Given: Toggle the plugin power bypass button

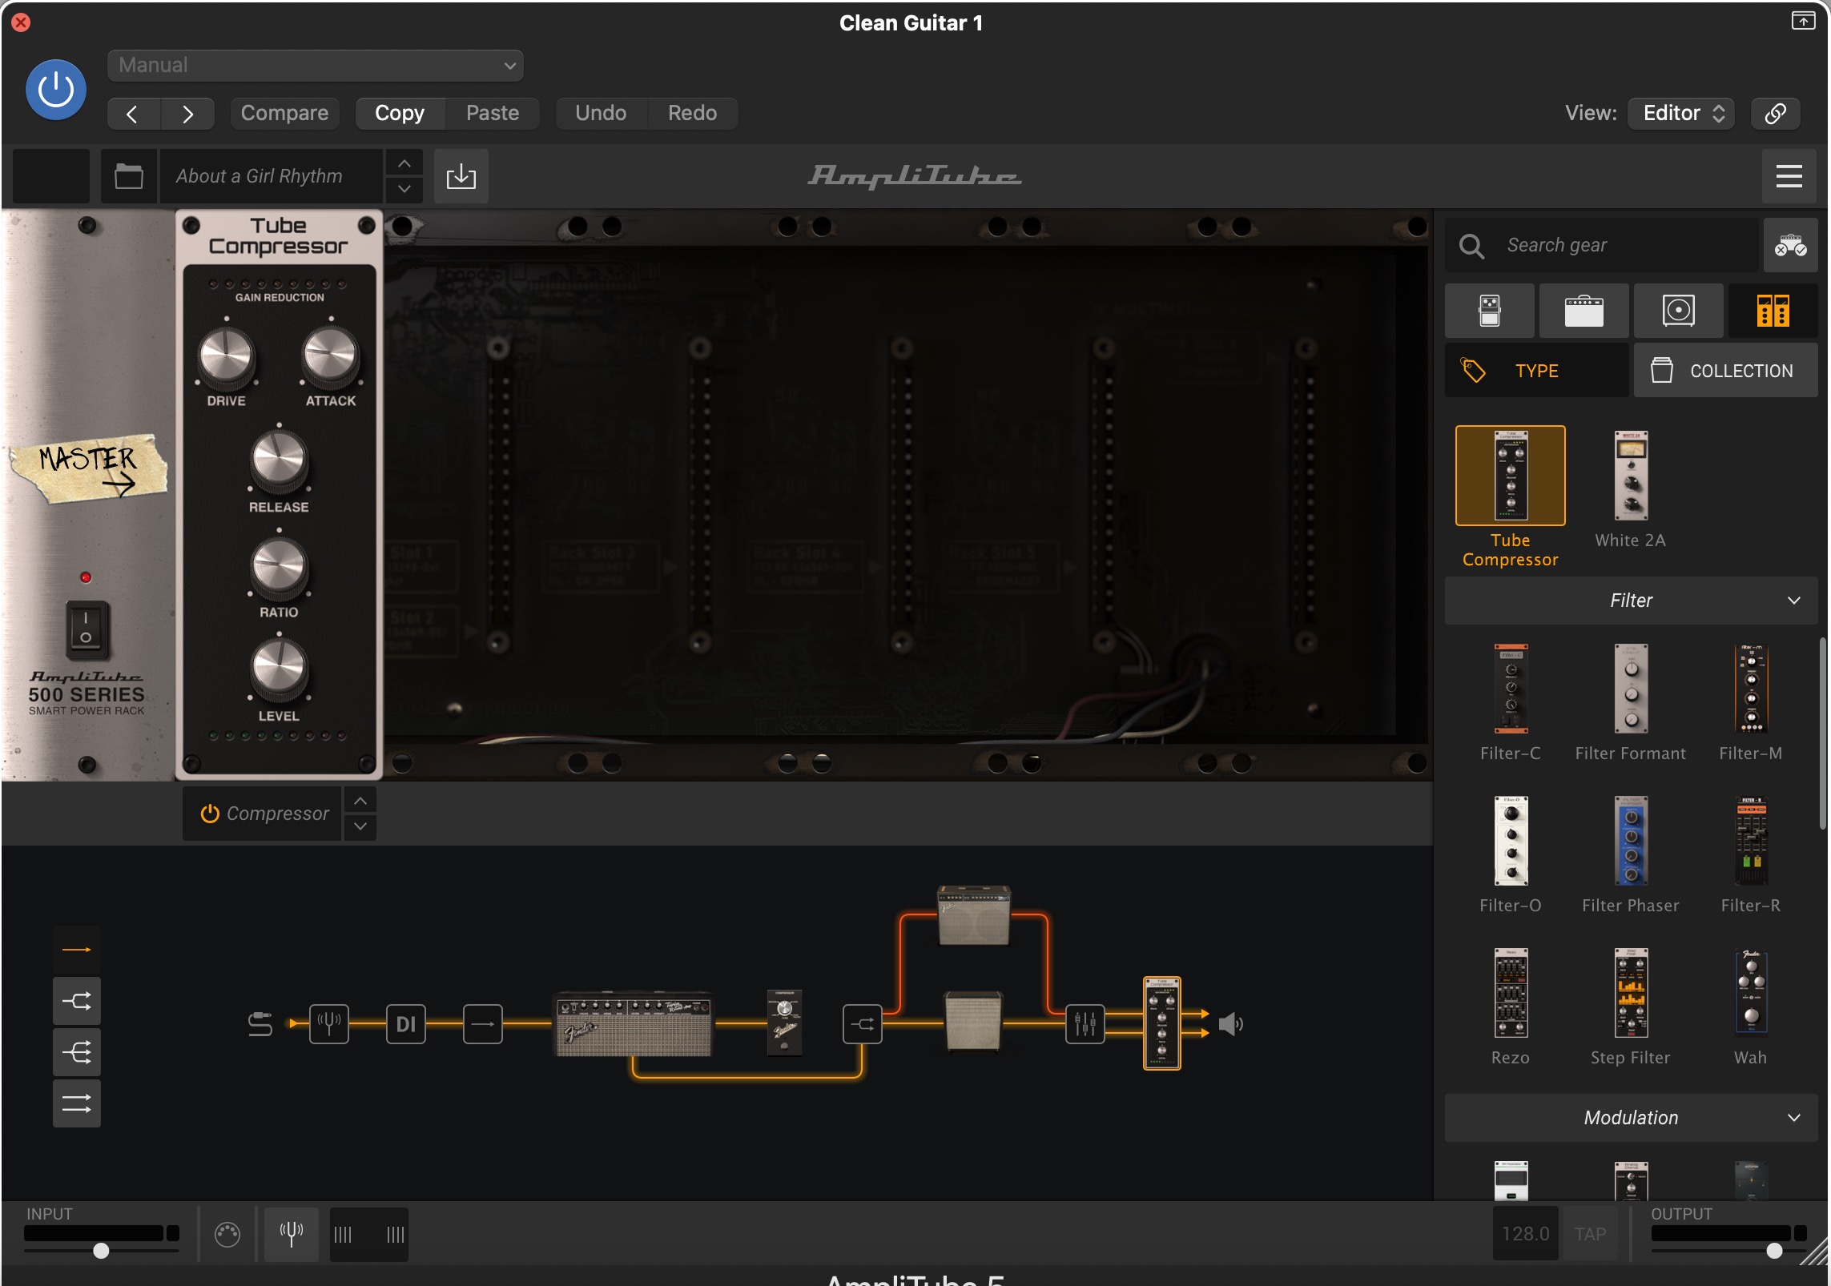Looking at the screenshot, I should tap(55, 89).
